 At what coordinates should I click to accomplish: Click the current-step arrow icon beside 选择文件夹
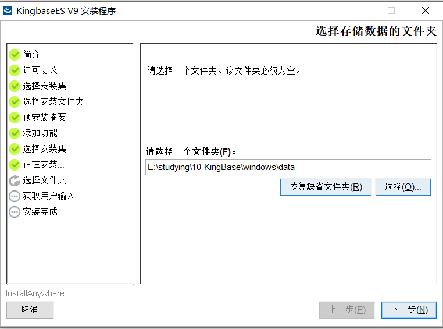pos(15,181)
